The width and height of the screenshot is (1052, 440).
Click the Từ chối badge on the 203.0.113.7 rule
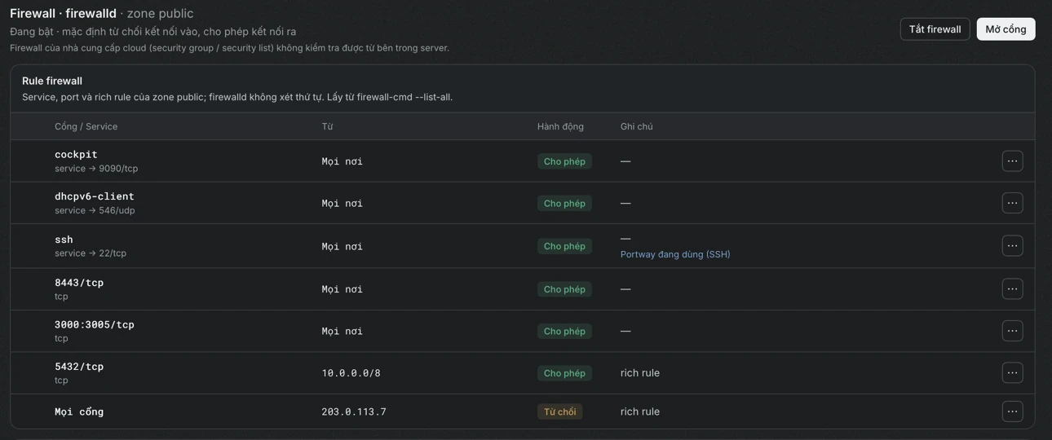(x=559, y=411)
